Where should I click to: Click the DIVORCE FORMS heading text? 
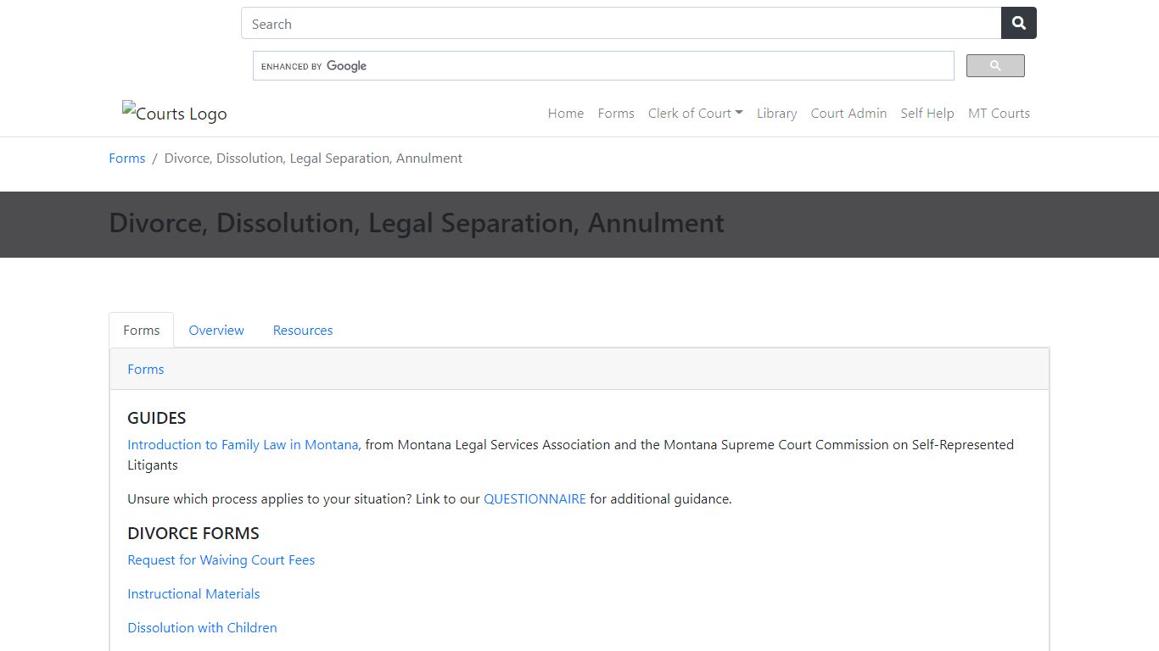(193, 533)
